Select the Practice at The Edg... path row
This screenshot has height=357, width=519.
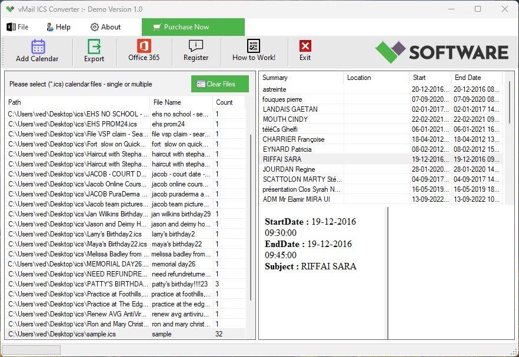coord(125,304)
